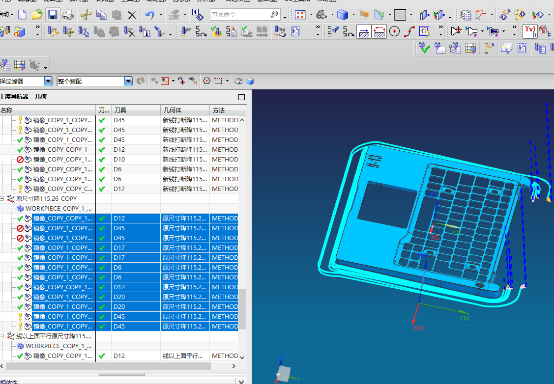The height and width of the screenshot is (384, 554).
Task: Open the 整个装配 selection scope dropdown
Action: tap(128, 81)
